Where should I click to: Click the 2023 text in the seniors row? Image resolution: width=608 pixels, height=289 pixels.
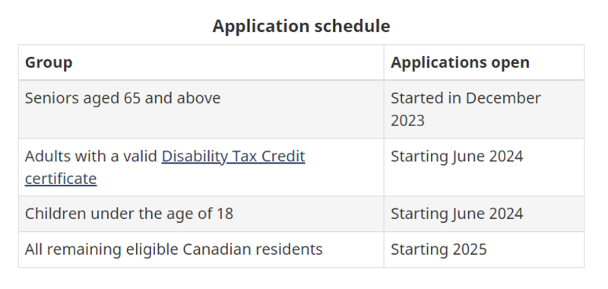coord(407,121)
